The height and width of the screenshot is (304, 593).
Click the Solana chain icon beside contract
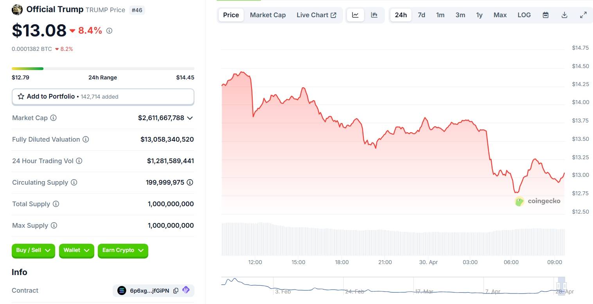tap(122, 290)
